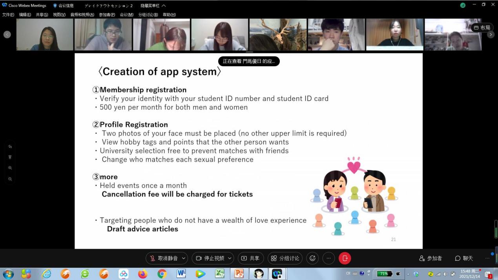Collapse menu bar via 隐藏菜单栏
The image size is (498, 280).
[x=153, y=5]
